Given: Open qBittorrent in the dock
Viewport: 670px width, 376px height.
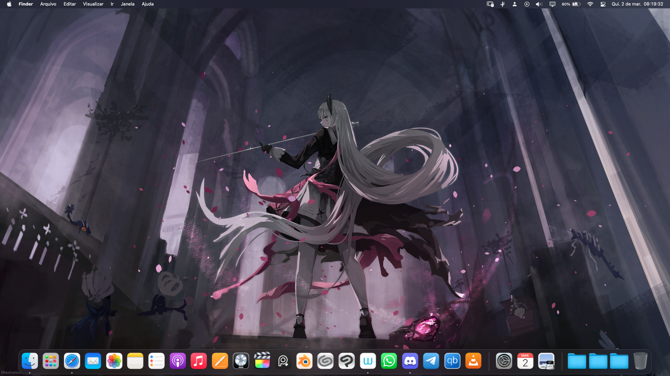Looking at the screenshot, I should [452, 361].
